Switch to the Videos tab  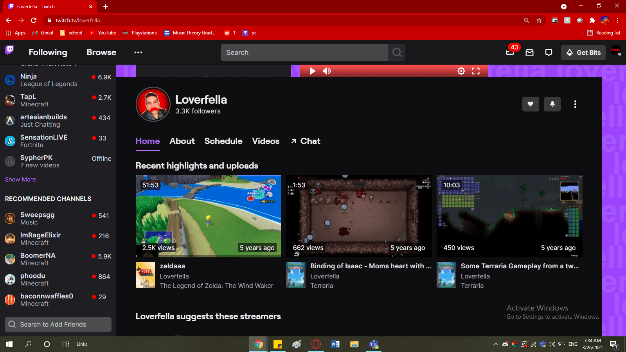(x=266, y=141)
